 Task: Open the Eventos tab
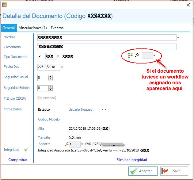click(57, 28)
